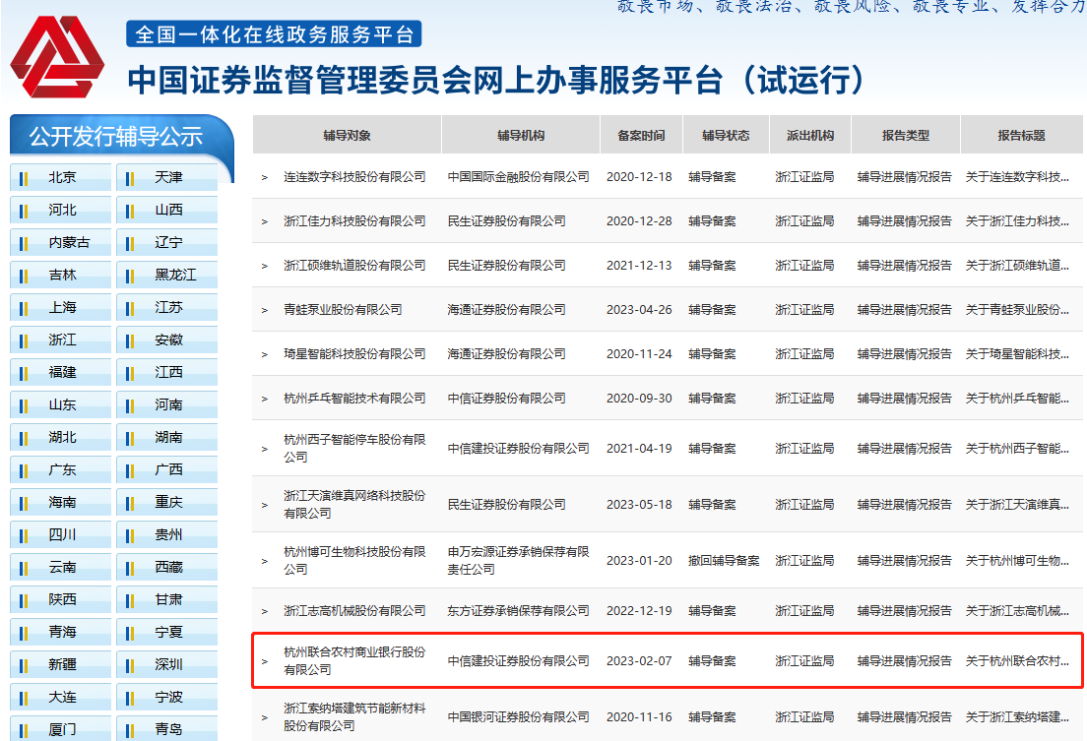This screenshot has width=1087, height=741.
Task: Click 中国国际金融股份有限公司 cell
Action: pos(519,177)
